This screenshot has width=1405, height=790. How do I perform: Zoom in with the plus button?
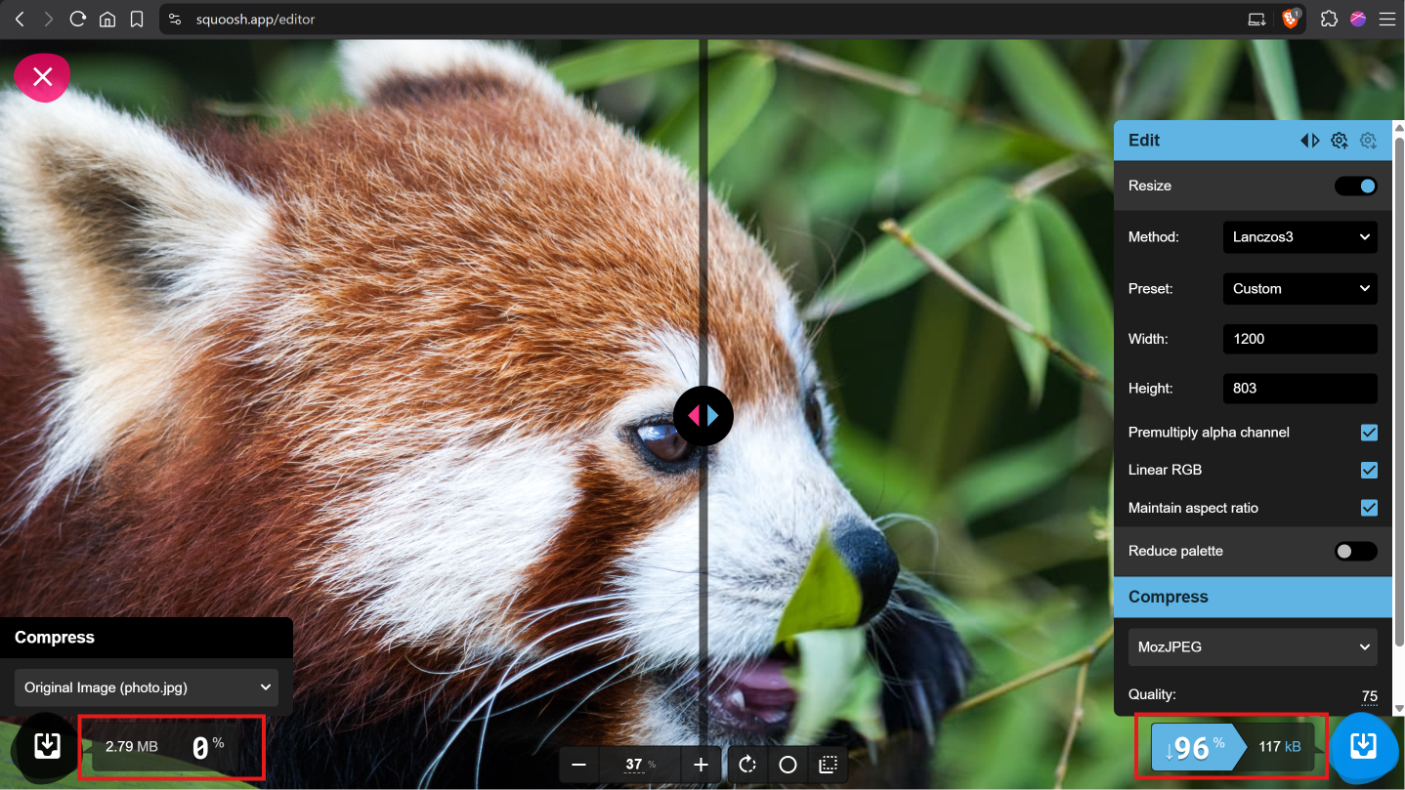701,765
